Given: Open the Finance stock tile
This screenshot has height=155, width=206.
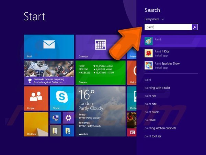Looking at the screenshot, I should [x=101, y=73].
